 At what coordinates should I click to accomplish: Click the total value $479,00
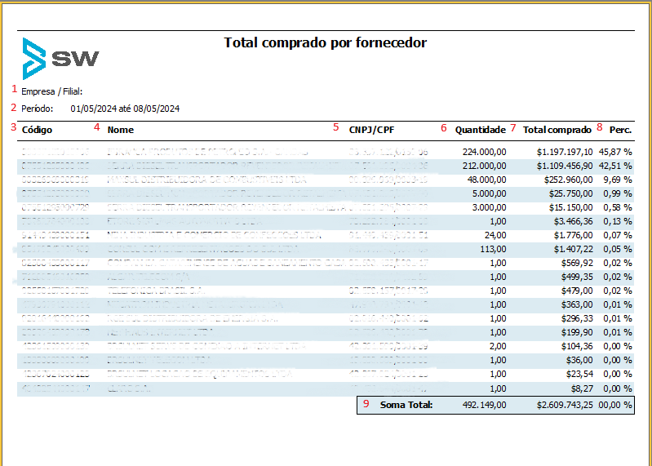577,291
